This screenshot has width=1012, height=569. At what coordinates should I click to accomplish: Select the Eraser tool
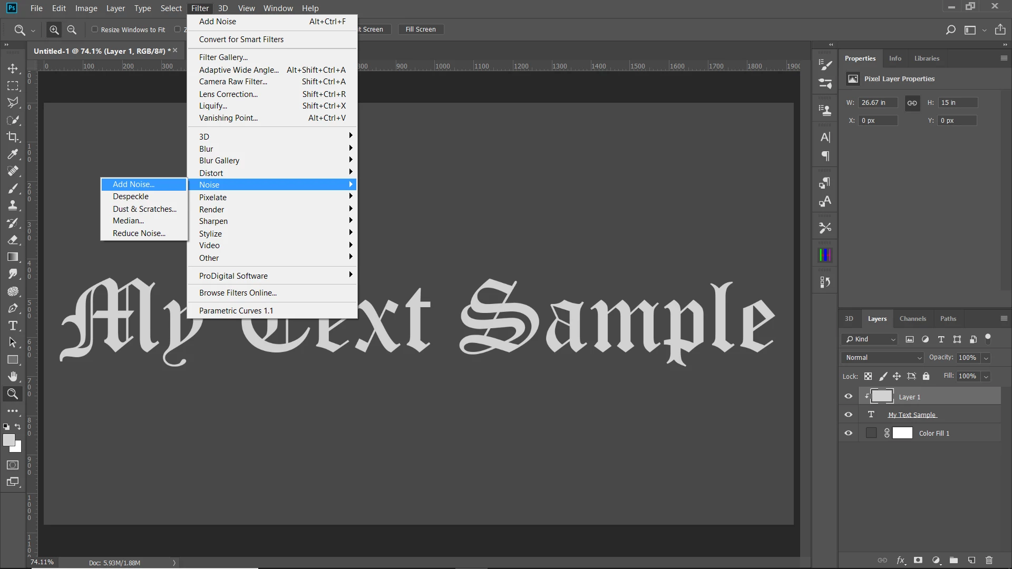13,240
